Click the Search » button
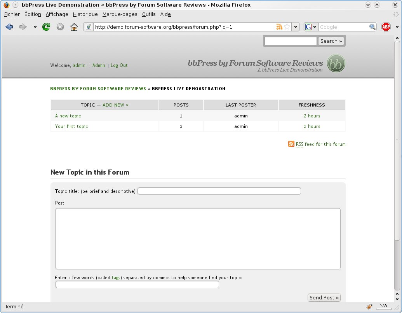Screen dimensions: 402x313 tap(331, 41)
